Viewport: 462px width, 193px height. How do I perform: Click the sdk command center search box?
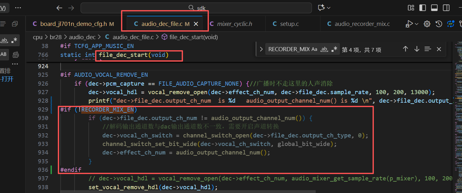(196, 8)
